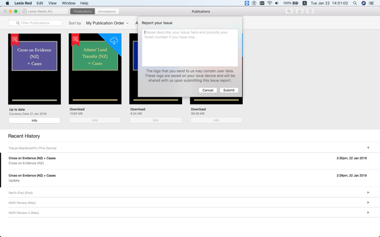
Task: Expand MAR-Review-4 (Mac) history section
Action: tap(368, 212)
